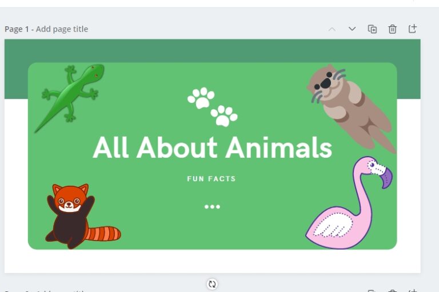Image resolution: width=439 pixels, height=292 pixels.
Task: Select the green lizard graphic
Action: click(69, 98)
